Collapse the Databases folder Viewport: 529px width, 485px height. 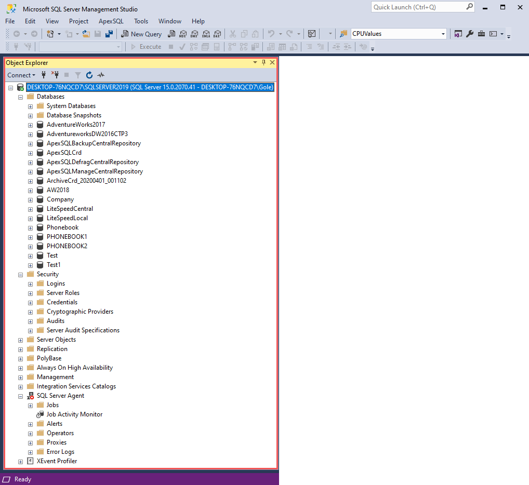coord(21,97)
